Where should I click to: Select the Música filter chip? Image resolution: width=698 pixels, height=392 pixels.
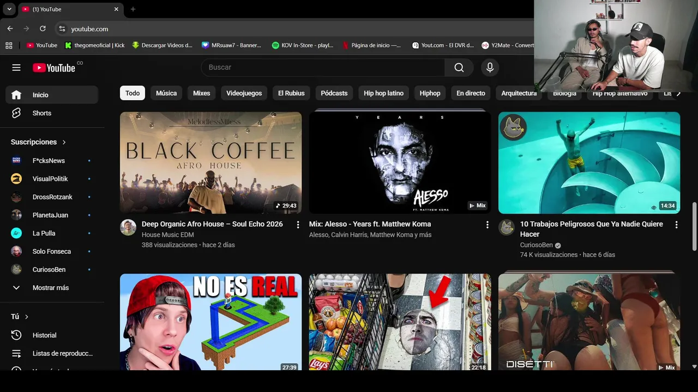(x=166, y=93)
